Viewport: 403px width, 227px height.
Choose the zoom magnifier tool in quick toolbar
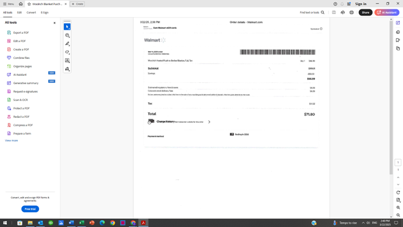click(67, 35)
